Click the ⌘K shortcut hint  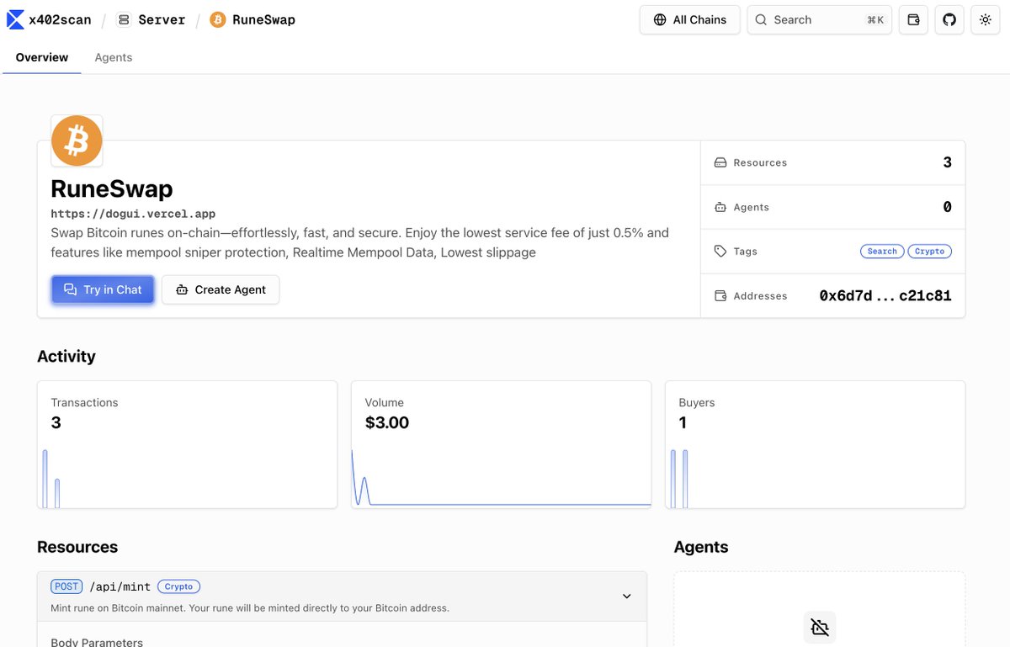tap(875, 20)
